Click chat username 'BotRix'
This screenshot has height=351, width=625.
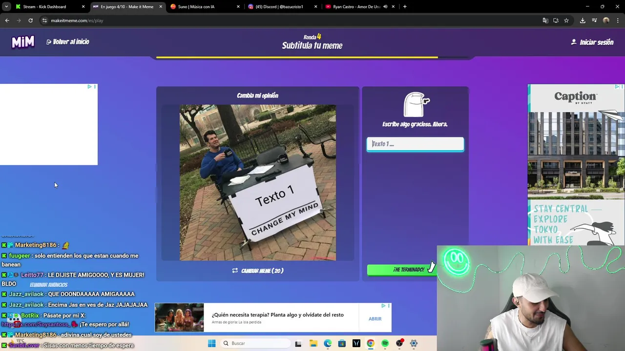[x=30, y=316]
